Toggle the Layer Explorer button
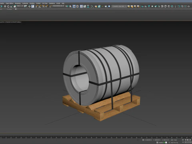This screenshot has width=192, height=144. tap(77, 6)
